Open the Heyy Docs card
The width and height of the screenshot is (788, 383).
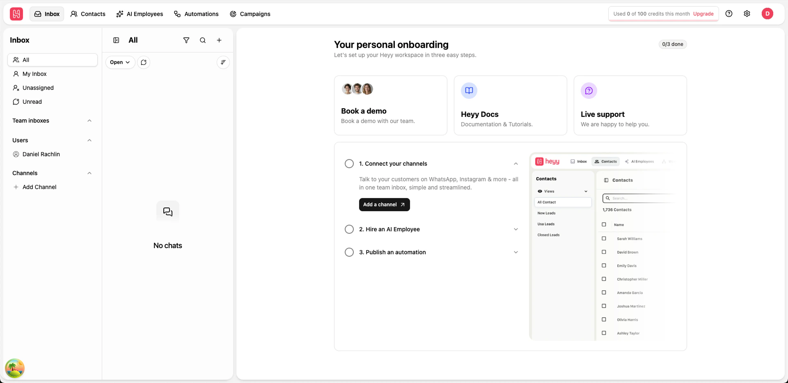[x=511, y=105]
